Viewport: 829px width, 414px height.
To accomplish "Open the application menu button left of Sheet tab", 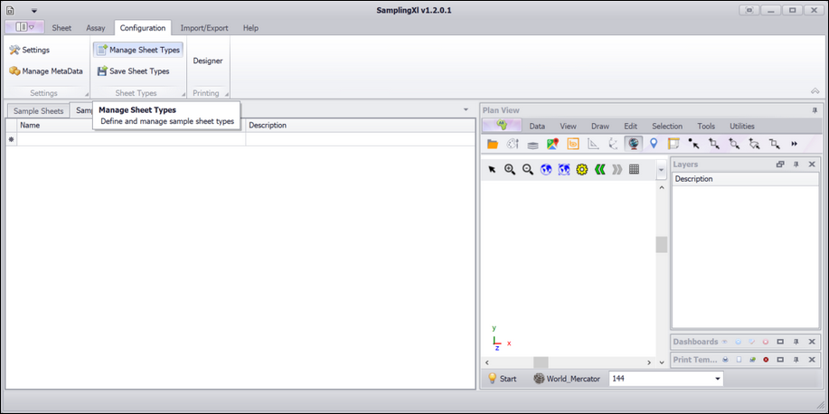I will [24, 27].
